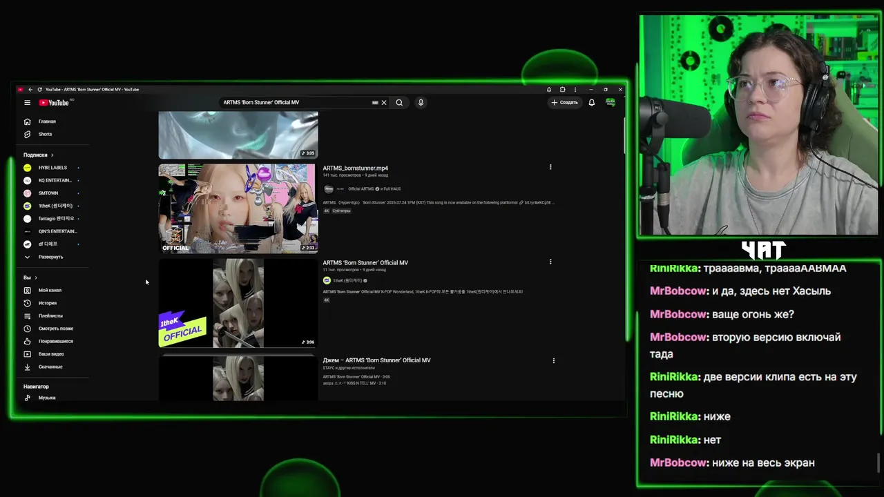The image size is (884, 497).
Task: Click MrBobcow's message 'ниже на весь экран'
Action: 732,463
